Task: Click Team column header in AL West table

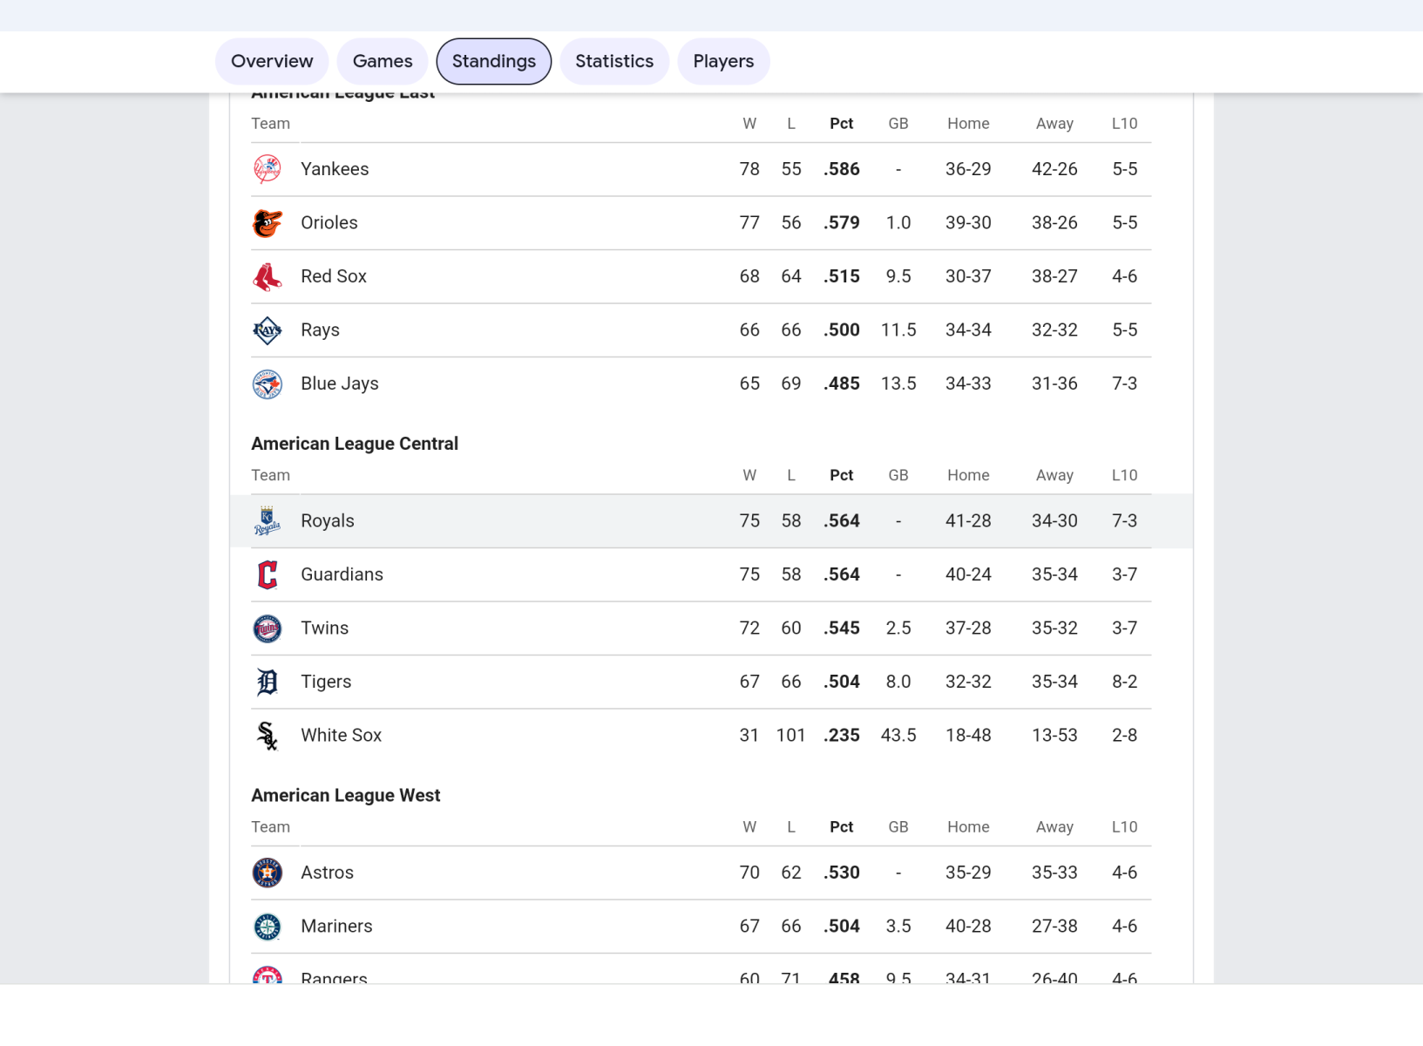Action: coord(270,826)
